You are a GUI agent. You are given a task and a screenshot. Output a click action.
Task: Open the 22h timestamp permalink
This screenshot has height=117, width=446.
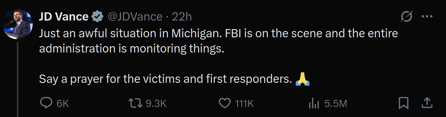(182, 16)
